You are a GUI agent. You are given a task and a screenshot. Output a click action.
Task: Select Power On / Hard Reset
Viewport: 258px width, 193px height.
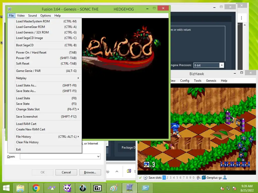point(48,53)
